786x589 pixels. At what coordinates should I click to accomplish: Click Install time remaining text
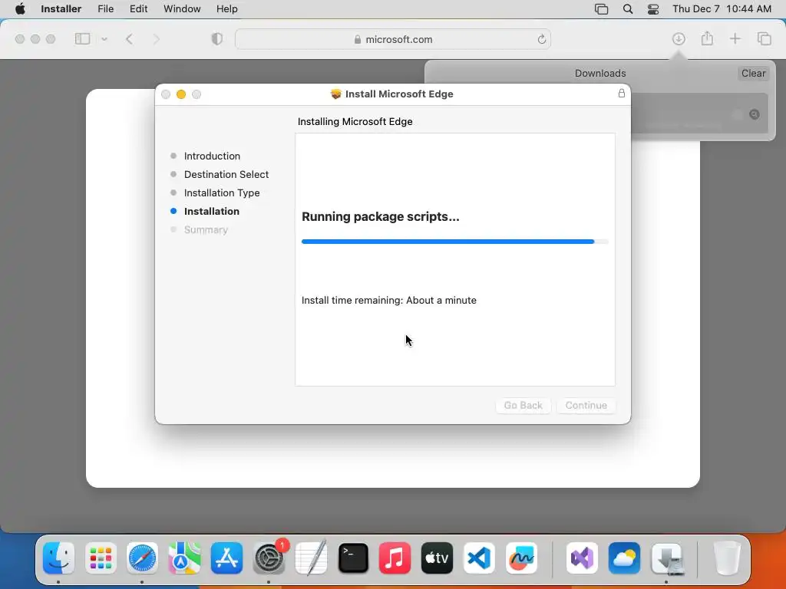point(389,301)
